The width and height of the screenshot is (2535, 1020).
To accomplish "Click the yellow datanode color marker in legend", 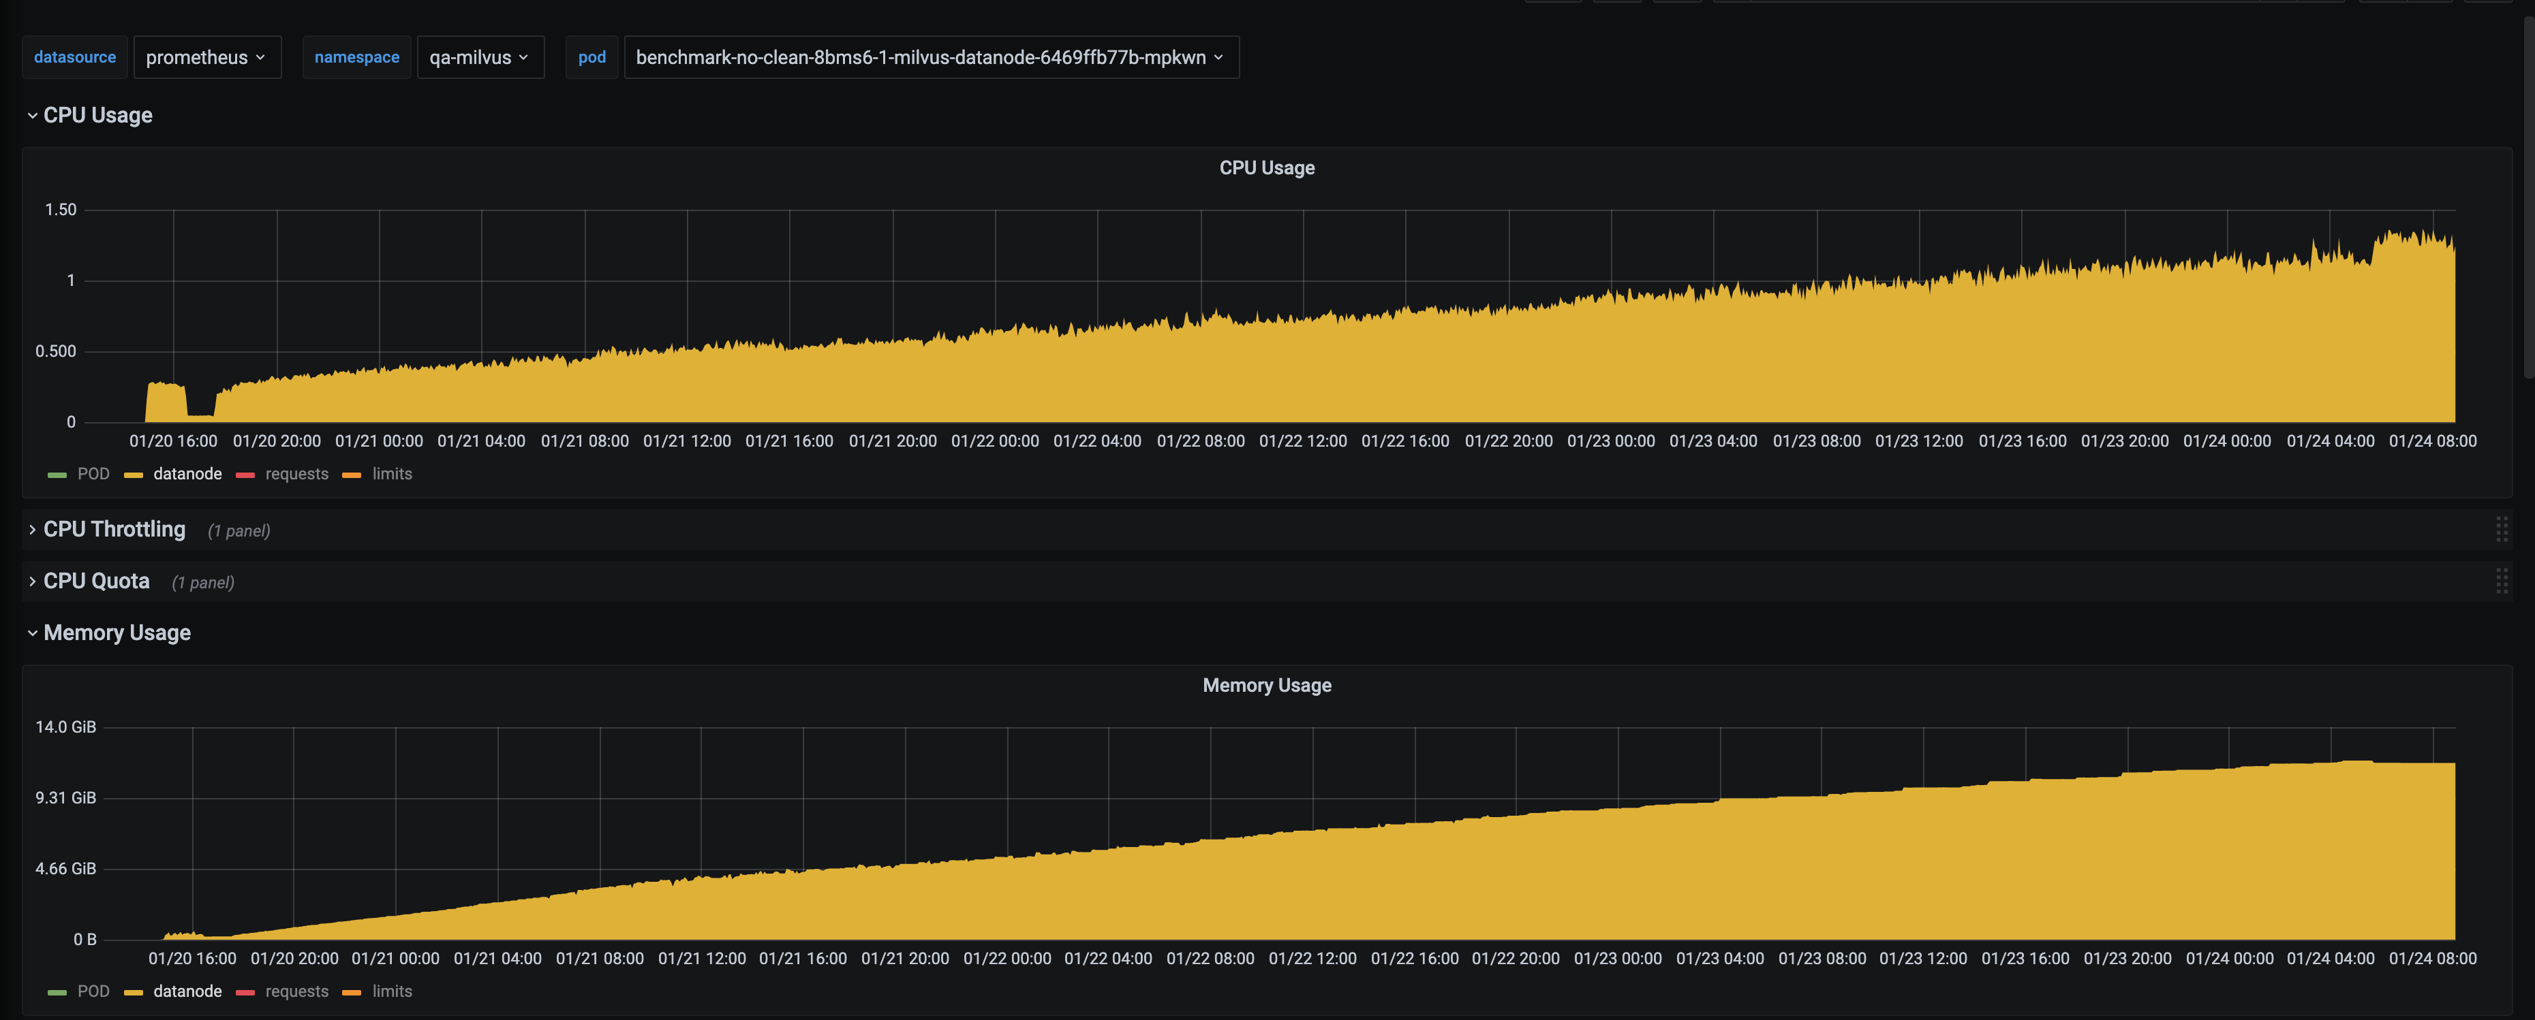I will tap(133, 474).
